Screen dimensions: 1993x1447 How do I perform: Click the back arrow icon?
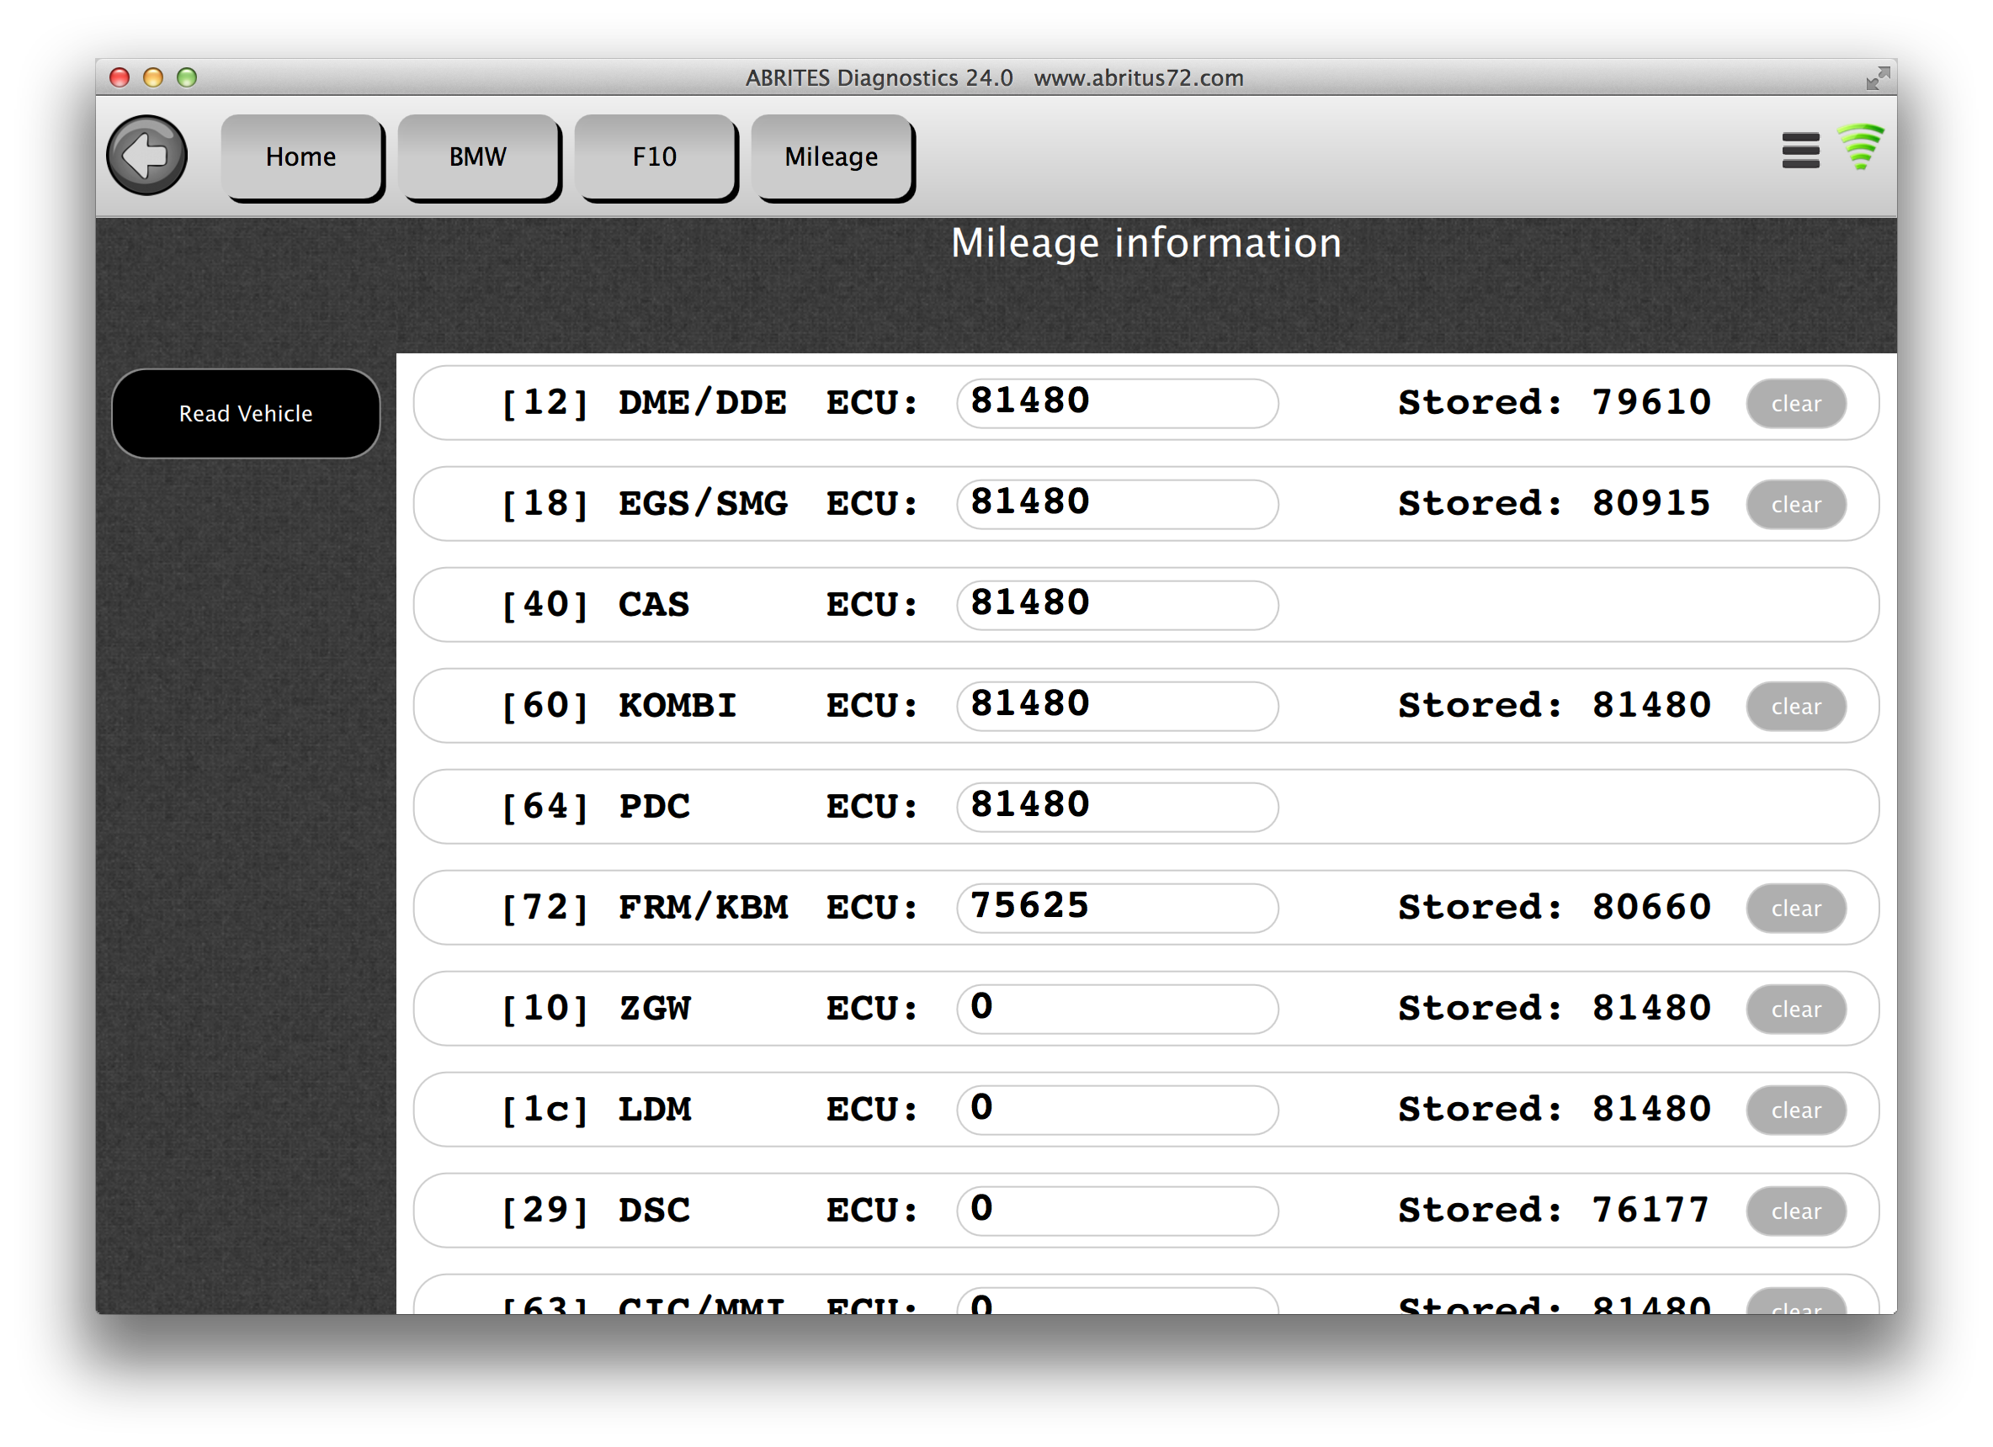(146, 156)
